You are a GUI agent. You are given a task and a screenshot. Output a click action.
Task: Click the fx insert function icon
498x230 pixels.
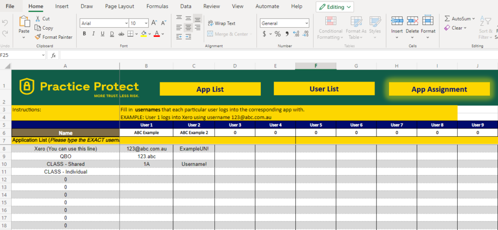pyautogui.click(x=53, y=55)
